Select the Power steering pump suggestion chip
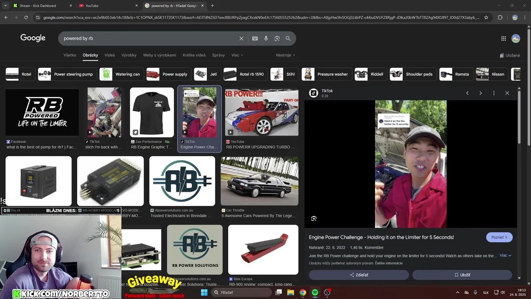Viewport: 531px width, 299px height. pyautogui.click(x=67, y=74)
